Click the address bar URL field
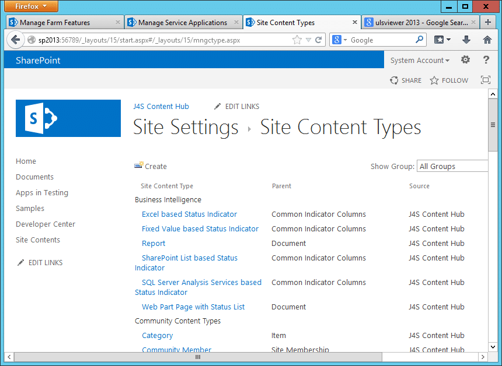Viewport: 502px width, 366px height. [x=163, y=40]
